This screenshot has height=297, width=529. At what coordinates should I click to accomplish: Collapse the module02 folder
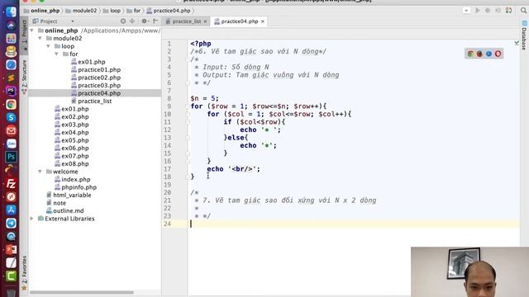pyautogui.click(x=41, y=38)
